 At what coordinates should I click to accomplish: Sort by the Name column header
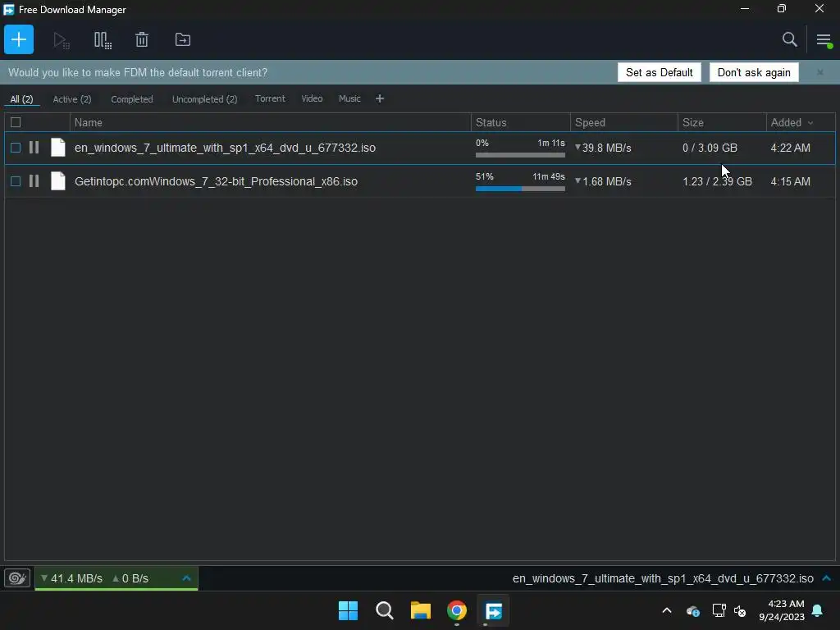point(271,123)
